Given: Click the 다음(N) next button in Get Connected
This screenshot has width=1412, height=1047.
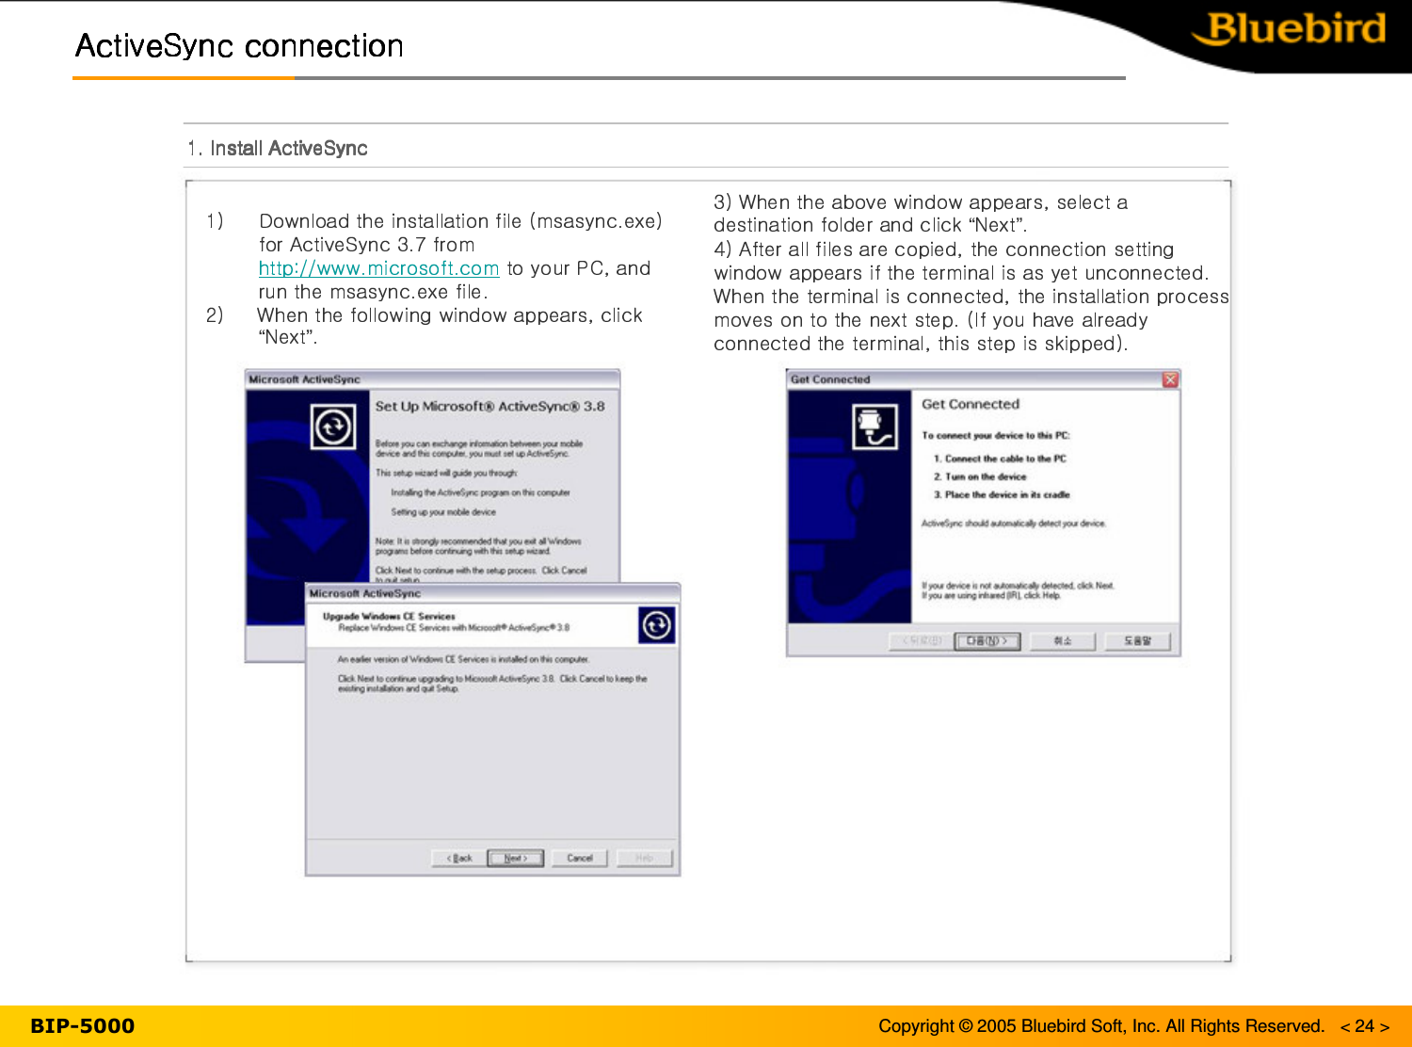Looking at the screenshot, I should click(987, 641).
